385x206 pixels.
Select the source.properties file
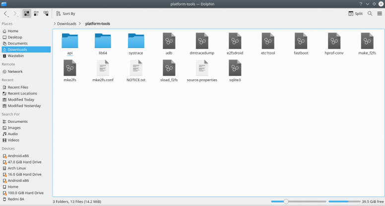coord(202,71)
